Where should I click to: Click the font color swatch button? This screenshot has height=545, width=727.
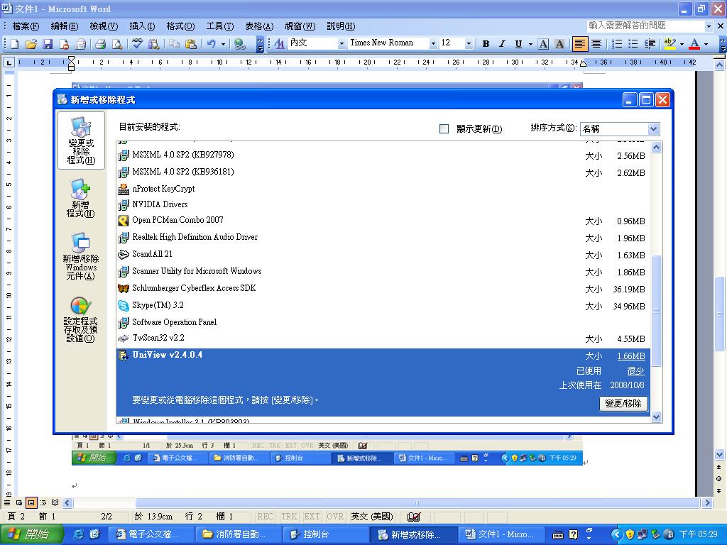point(694,44)
